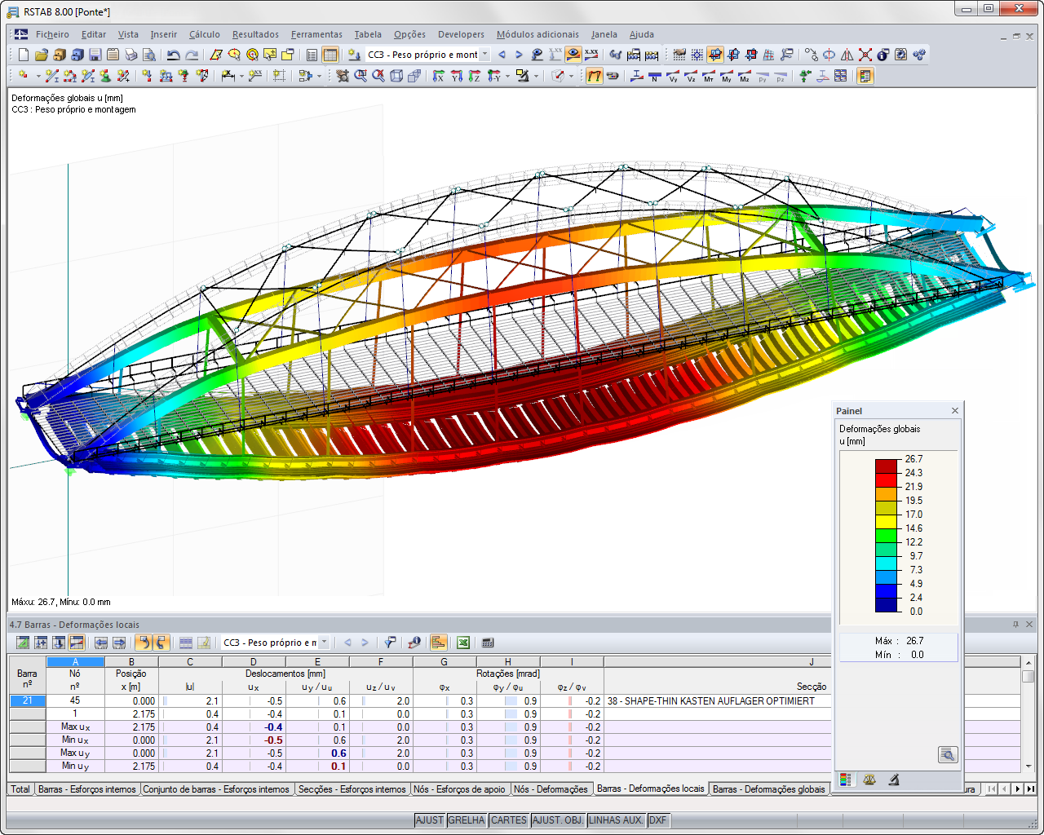Export table to Excel

[463, 643]
